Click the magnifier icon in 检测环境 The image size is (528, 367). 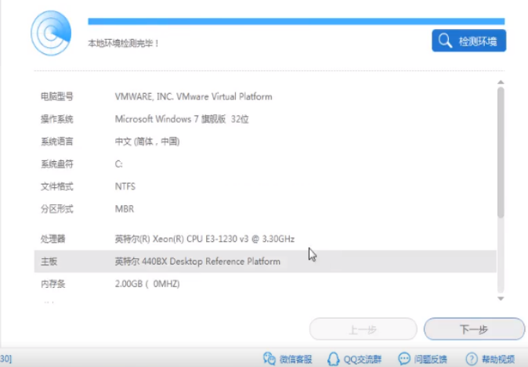[445, 41]
